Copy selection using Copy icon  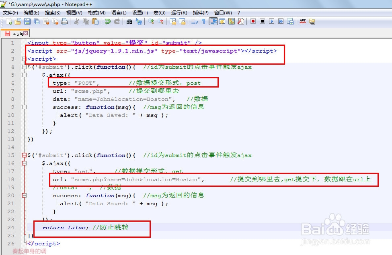click(86, 21)
